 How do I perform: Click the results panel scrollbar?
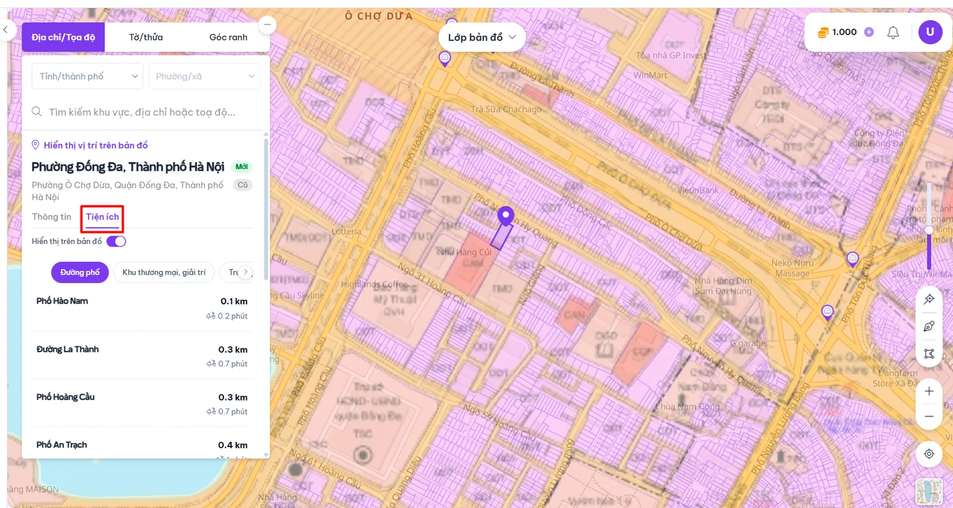[266, 208]
